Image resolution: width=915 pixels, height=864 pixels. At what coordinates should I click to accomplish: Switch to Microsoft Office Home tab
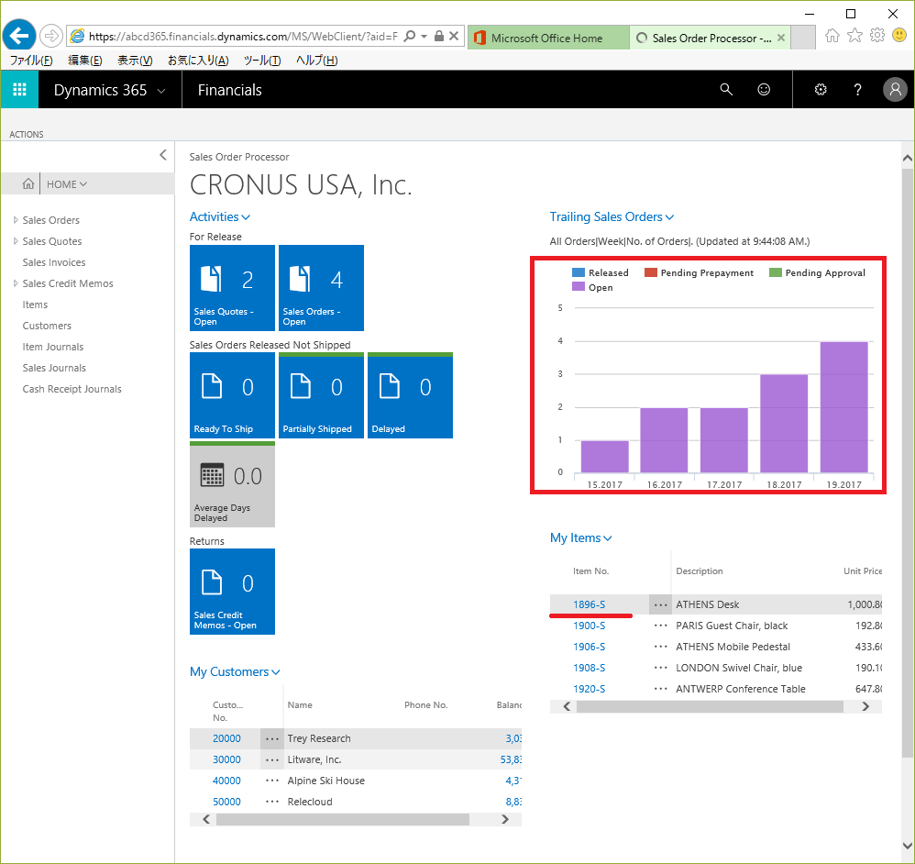(547, 38)
